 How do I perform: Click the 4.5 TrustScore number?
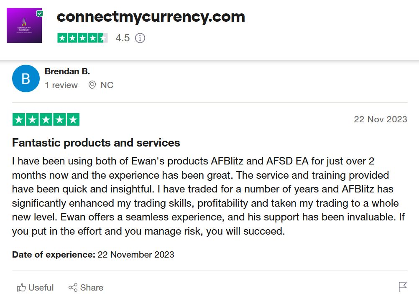tap(123, 38)
